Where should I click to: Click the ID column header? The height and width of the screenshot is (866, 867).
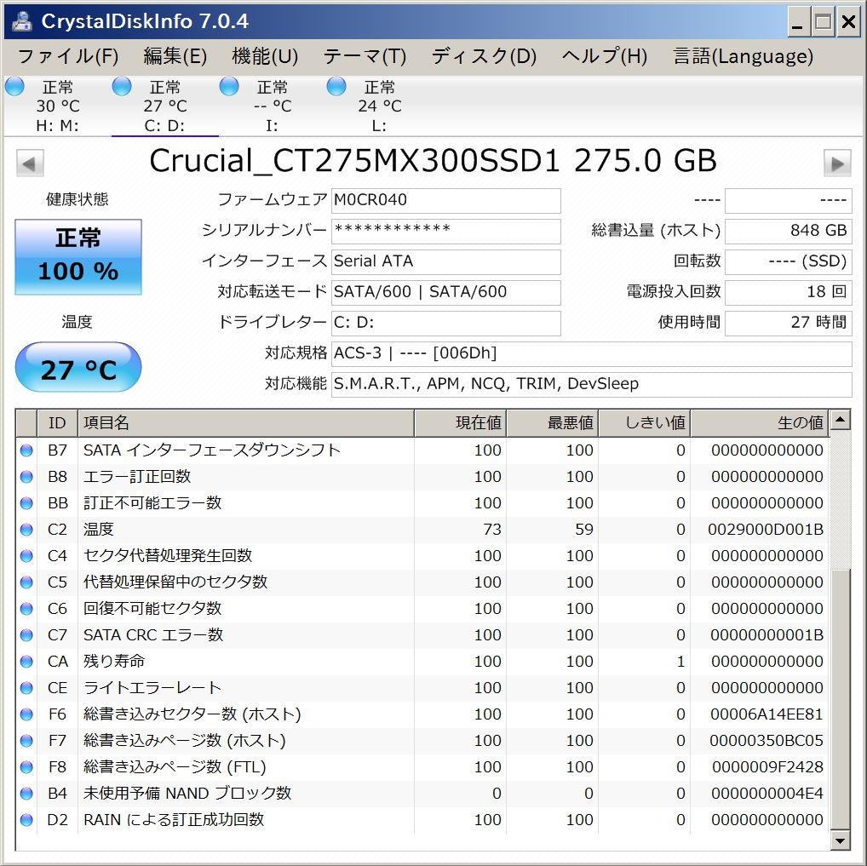point(57,423)
